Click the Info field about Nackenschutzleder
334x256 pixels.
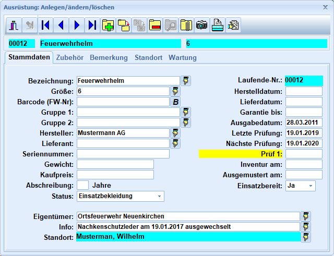coord(188,227)
